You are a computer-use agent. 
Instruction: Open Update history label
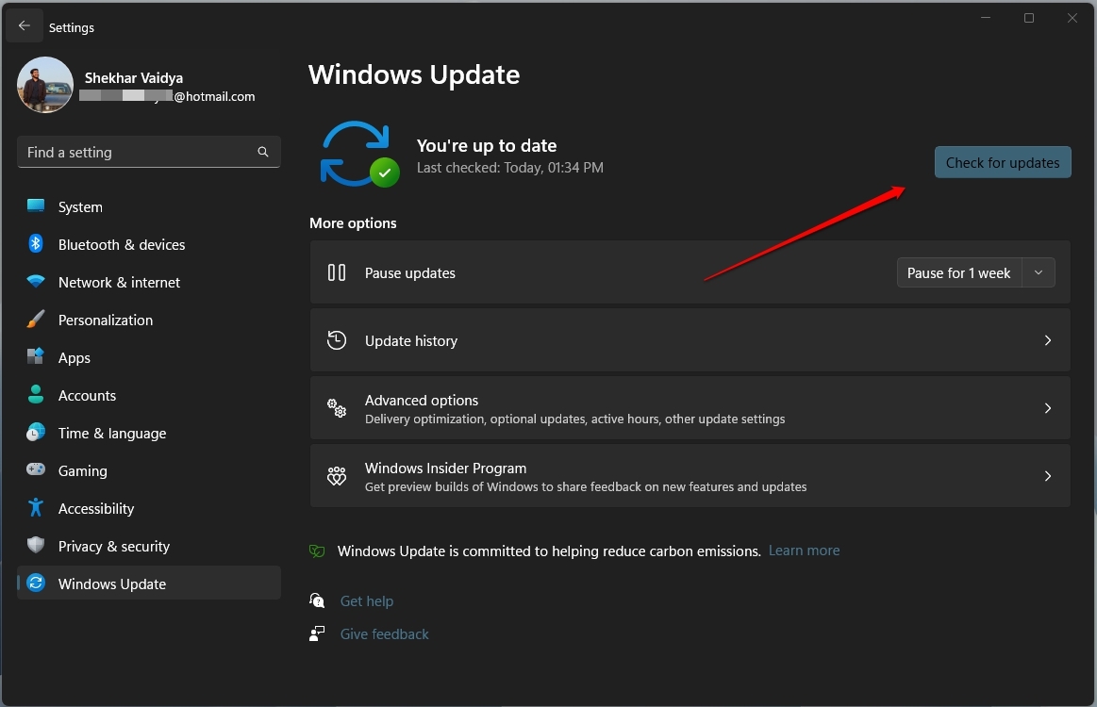(410, 340)
